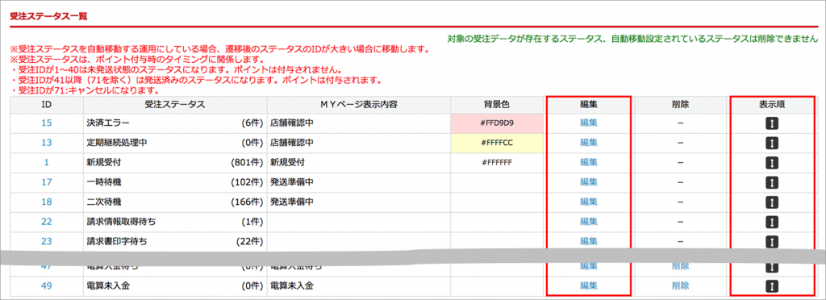This screenshot has width=826, height=300.
Task: Select the 請求書印字待ち status name
Action: 117,242
